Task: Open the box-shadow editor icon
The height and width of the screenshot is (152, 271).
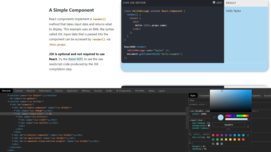Action: point(208,123)
